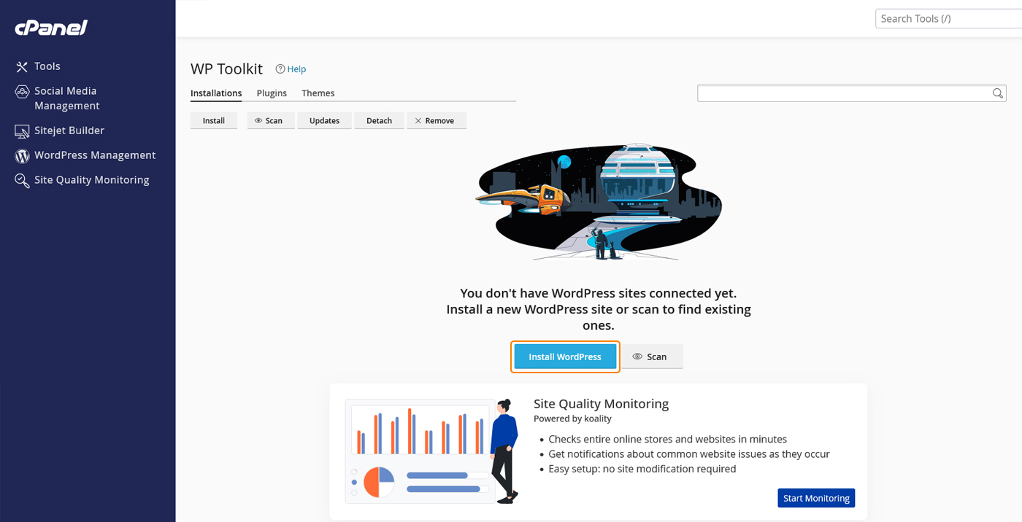Open Updates from the toolbar
Screen dimensions: 1022x522
(324, 121)
